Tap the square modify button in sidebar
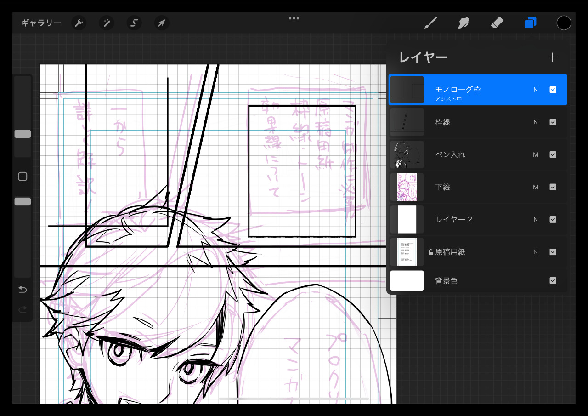Image resolution: width=588 pixels, height=416 pixels. click(23, 177)
